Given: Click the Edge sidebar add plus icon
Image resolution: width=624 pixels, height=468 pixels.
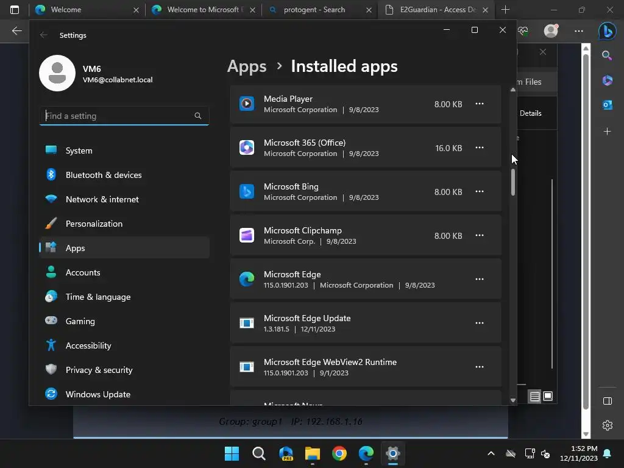Looking at the screenshot, I should (608, 132).
